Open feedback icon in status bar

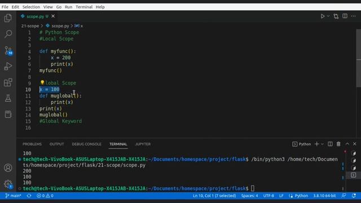pyautogui.click(x=344, y=196)
